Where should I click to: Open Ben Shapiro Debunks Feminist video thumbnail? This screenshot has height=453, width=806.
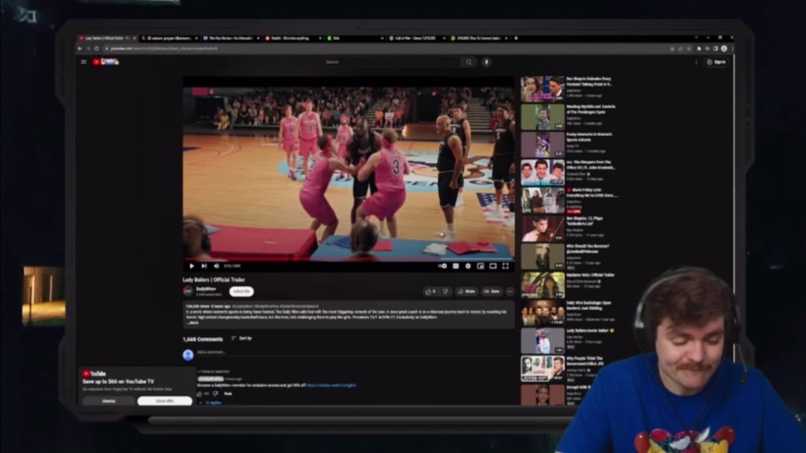tap(542, 89)
